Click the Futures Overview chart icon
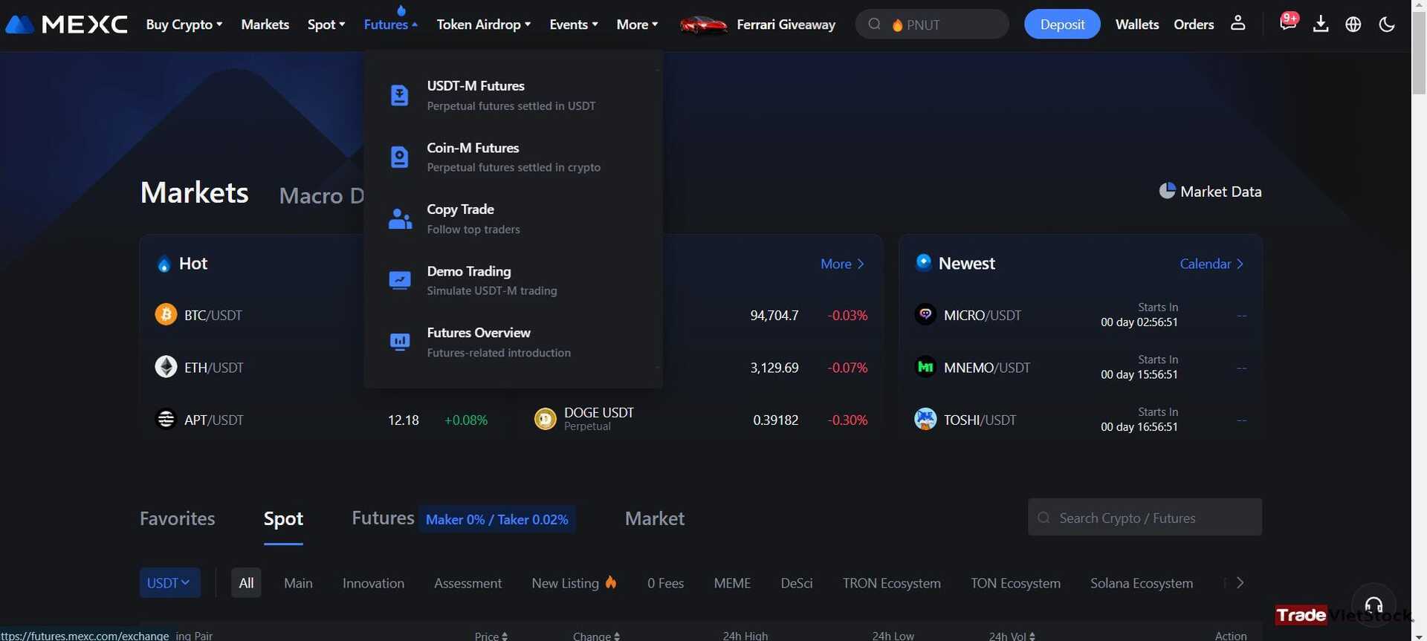Viewport: 1427px width, 641px height. tap(400, 342)
